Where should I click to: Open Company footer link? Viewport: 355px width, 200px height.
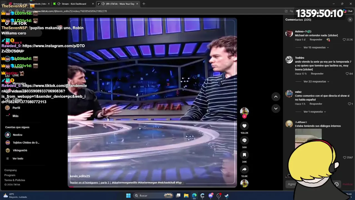(x=11, y=170)
